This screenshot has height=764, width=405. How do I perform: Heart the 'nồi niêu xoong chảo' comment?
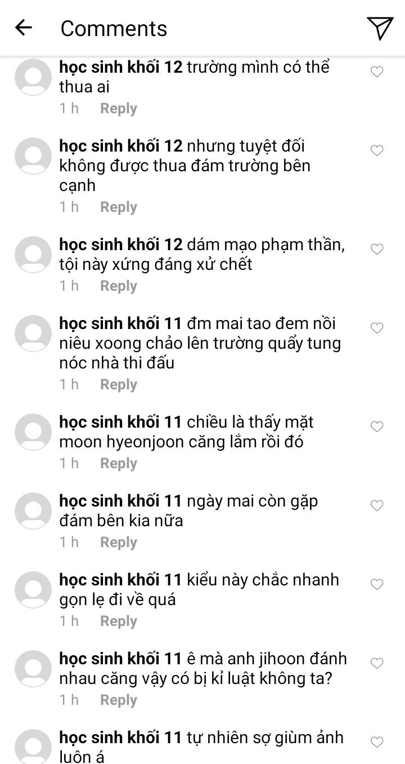click(377, 328)
